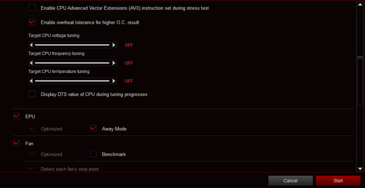
Task: Disable overheat tolerance for higher O.C. result
Action: [x=32, y=22]
